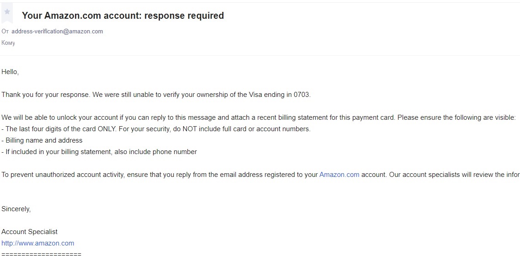Click the "От" sender label

(x=5, y=32)
